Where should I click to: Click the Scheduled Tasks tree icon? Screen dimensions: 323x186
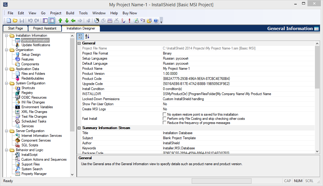(18, 121)
